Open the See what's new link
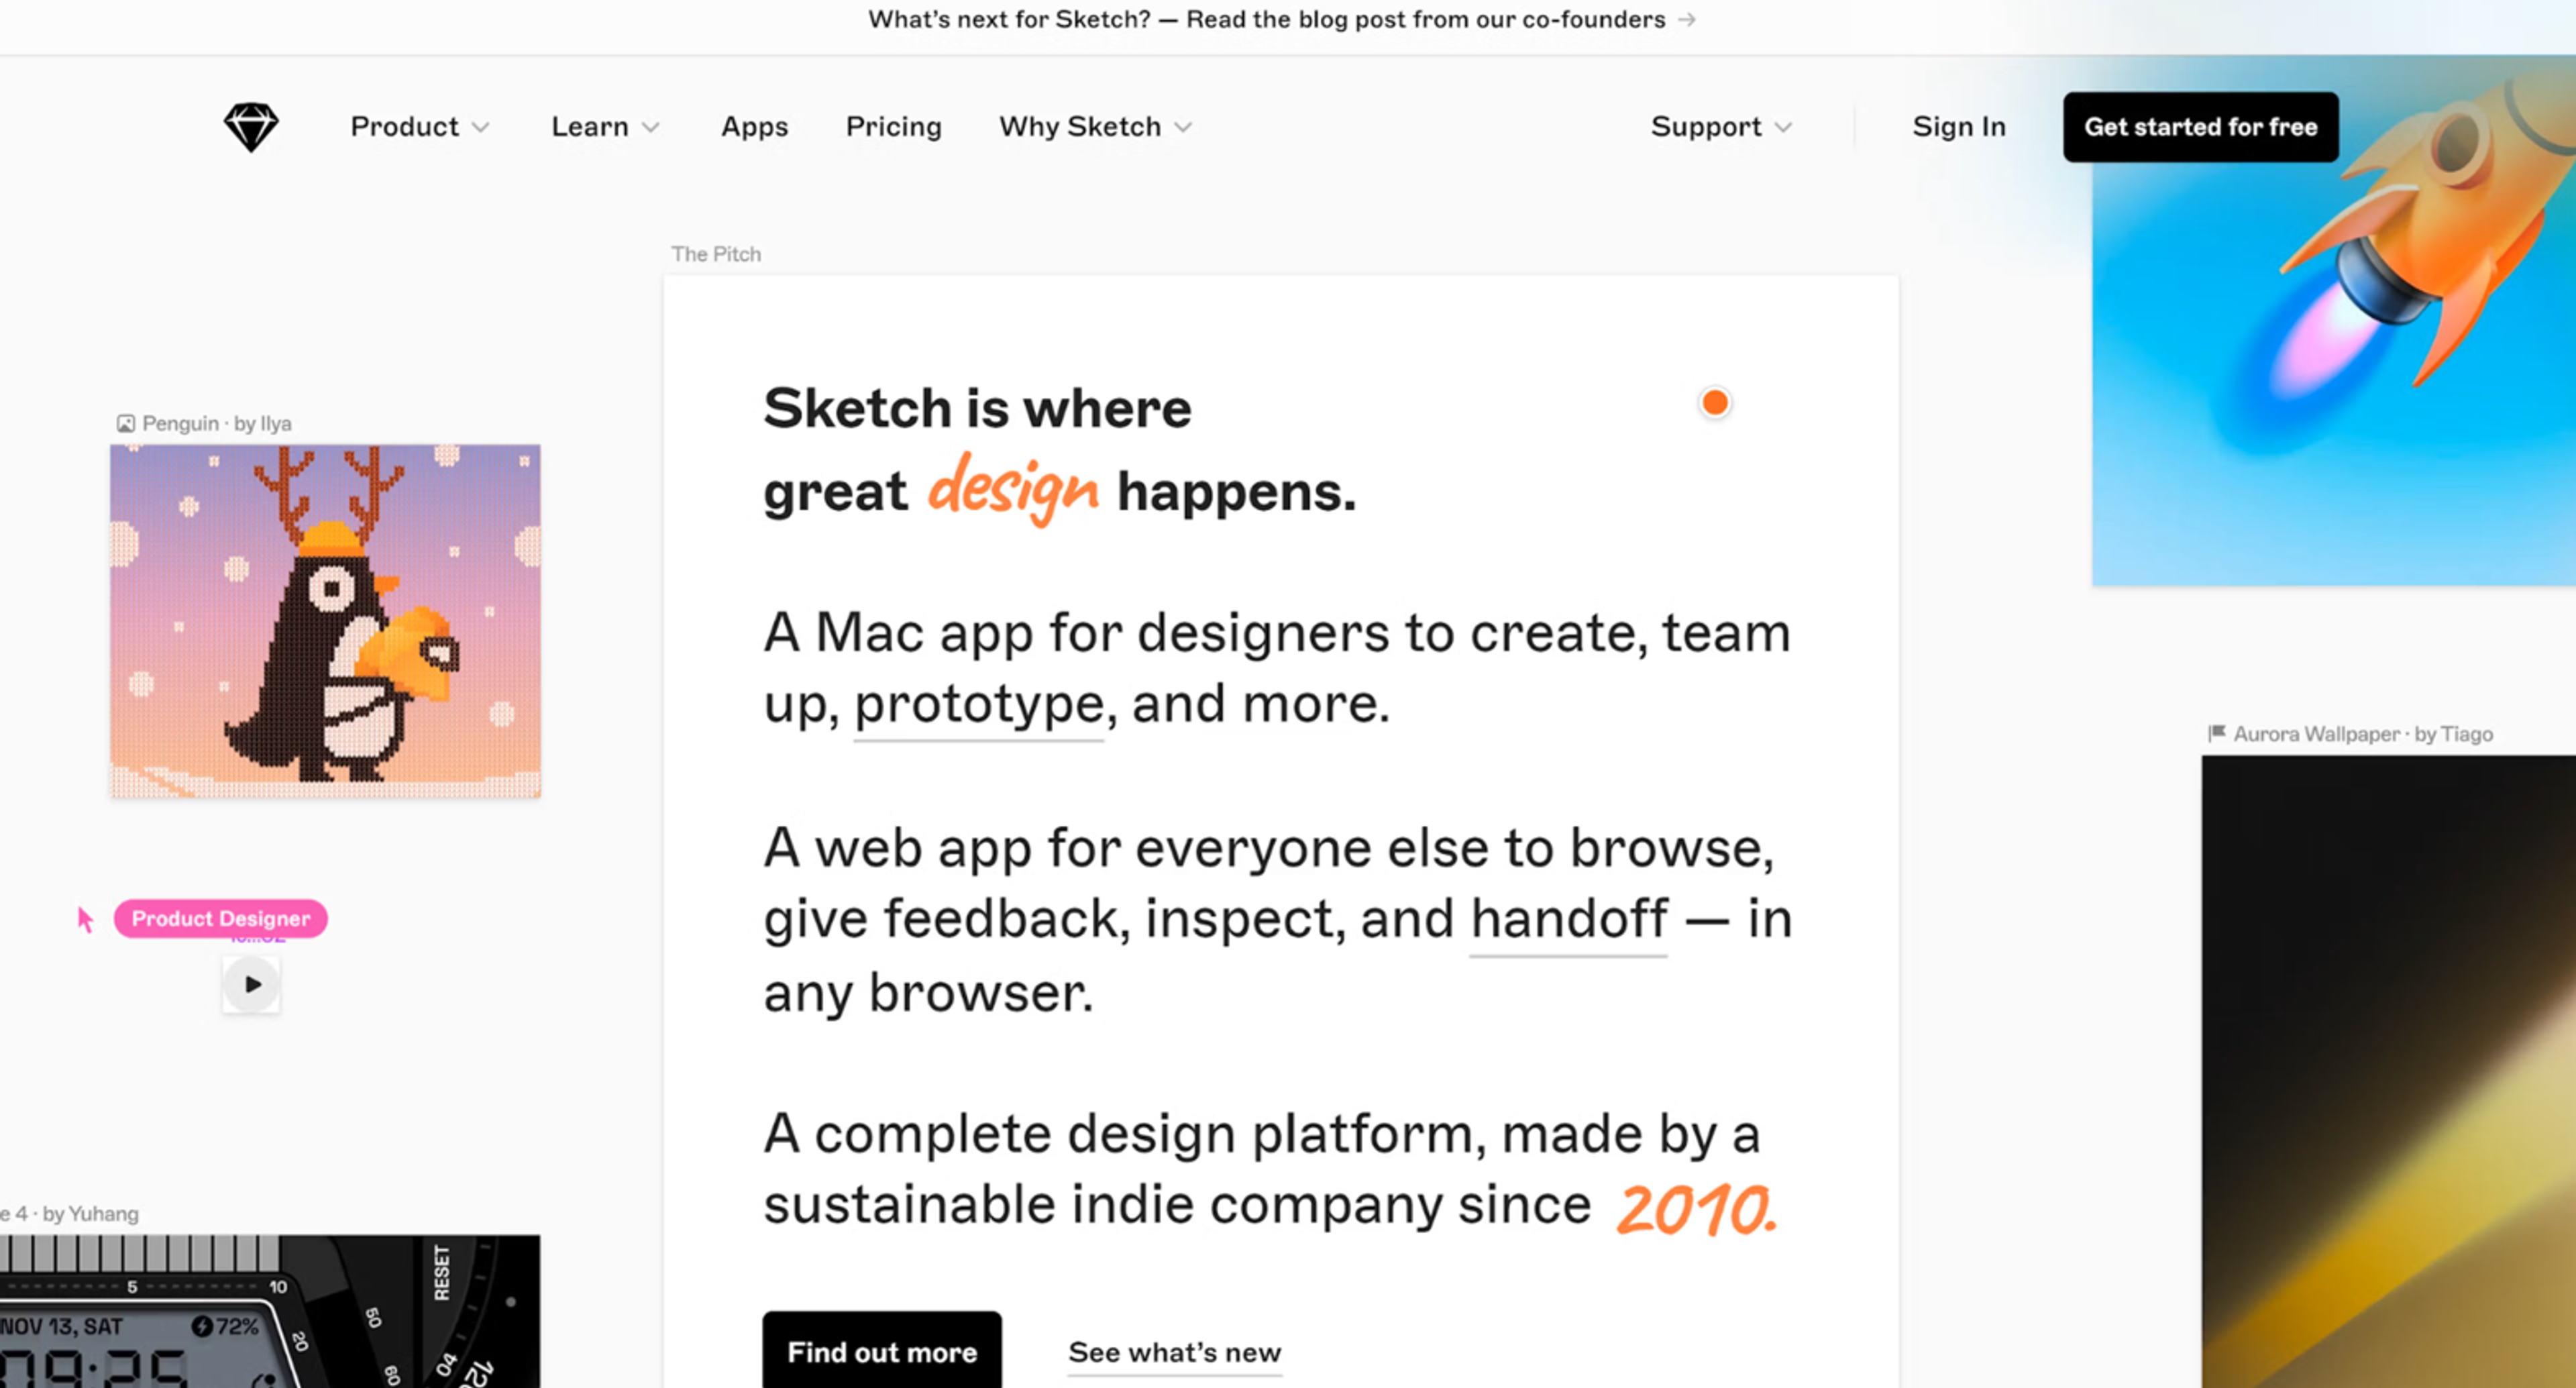The width and height of the screenshot is (2576, 1388). (x=1174, y=1352)
